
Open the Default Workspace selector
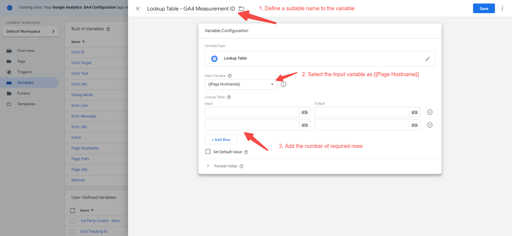[x=30, y=31]
